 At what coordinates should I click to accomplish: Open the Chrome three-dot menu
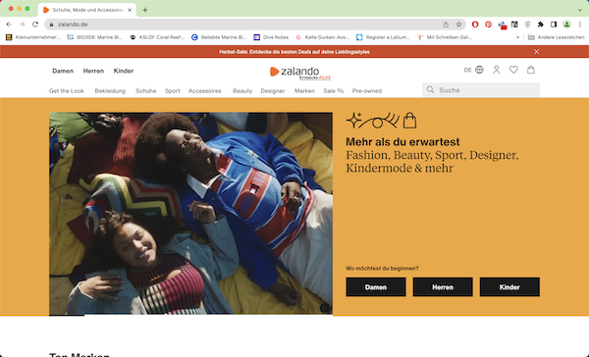[x=580, y=25]
